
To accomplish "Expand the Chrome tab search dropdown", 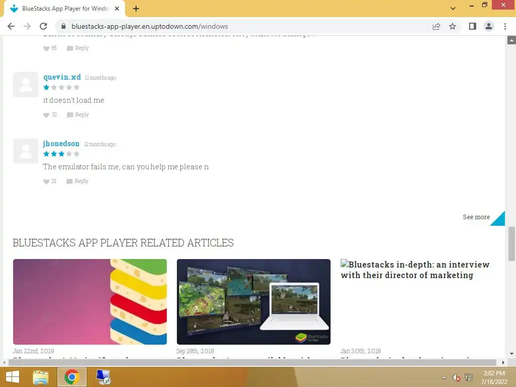I will pos(453,9).
